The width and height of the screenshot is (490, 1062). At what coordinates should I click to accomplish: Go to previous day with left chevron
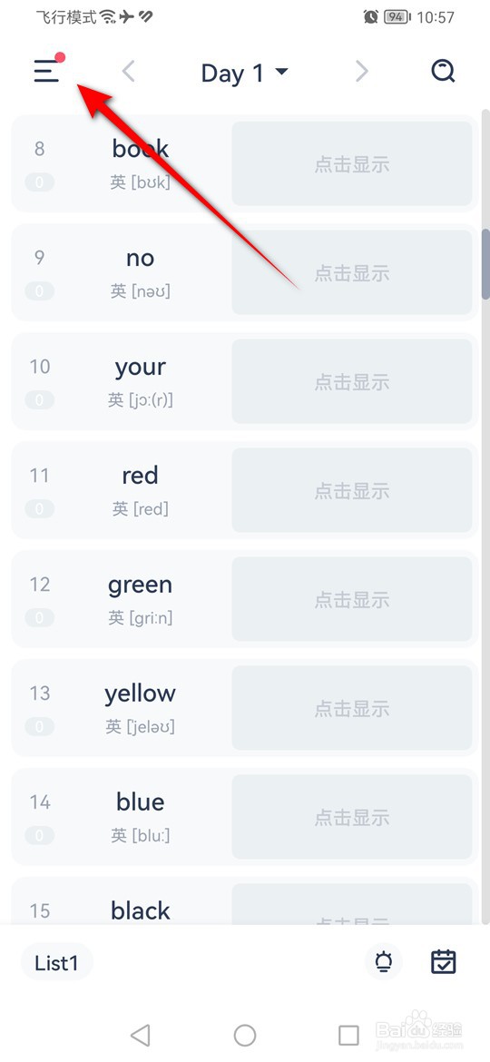pyautogui.click(x=129, y=71)
